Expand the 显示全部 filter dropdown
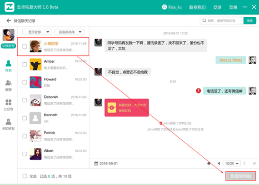Image resolution: width=259 pixels, height=185 pixels. [37, 32]
